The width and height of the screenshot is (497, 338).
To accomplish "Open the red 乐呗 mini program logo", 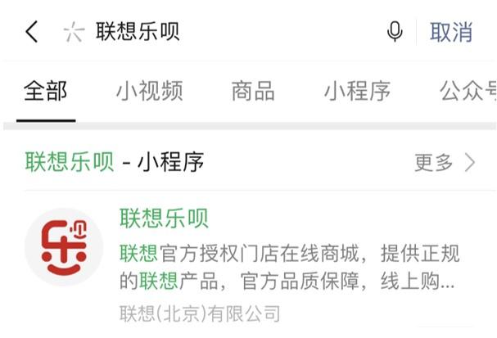I will tap(64, 247).
